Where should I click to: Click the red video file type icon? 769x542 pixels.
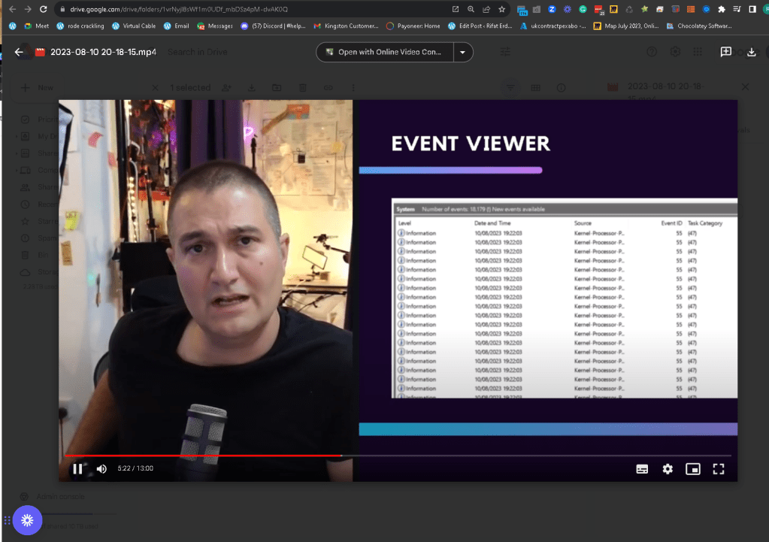[40, 52]
